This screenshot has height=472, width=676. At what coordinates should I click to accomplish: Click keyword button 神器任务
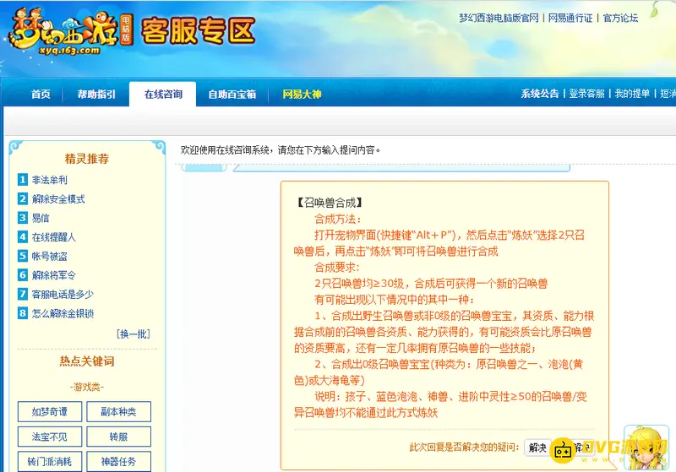click(x=118, y=462)
